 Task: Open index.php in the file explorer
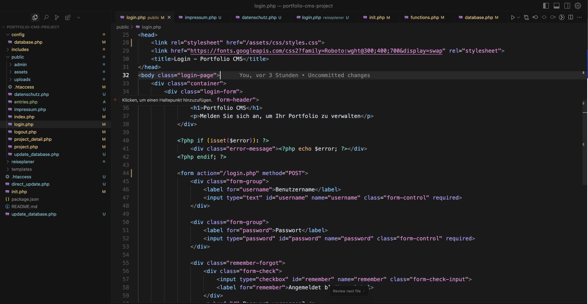click(24, 117)
